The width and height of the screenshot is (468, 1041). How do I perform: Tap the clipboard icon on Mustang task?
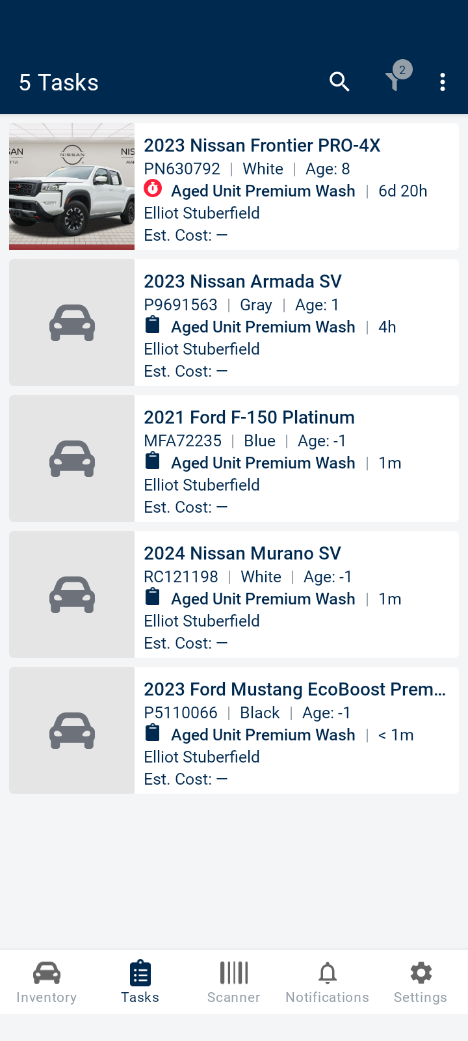pos(153,733)
